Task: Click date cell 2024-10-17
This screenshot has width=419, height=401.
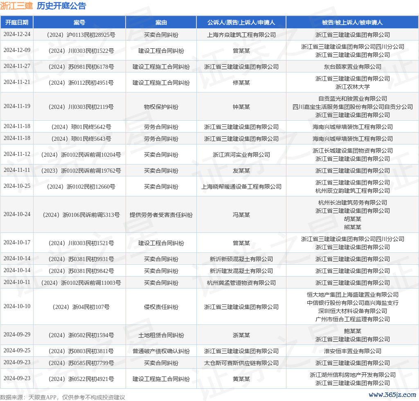Action: tap(17, 243)
